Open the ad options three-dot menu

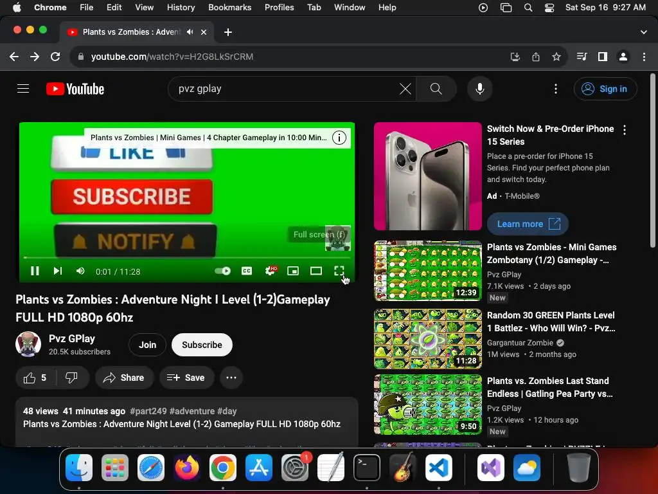[x=625, y=130]
